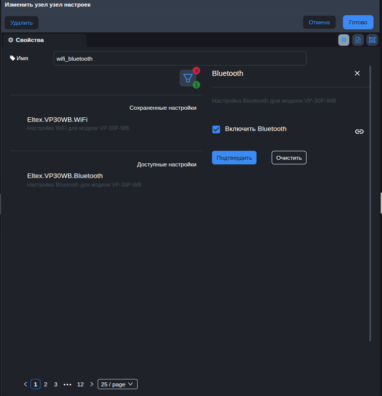Click the link icon beside Включить Bluetooth
This screenshot has width=382, height=396.
[x=359, y=131]
